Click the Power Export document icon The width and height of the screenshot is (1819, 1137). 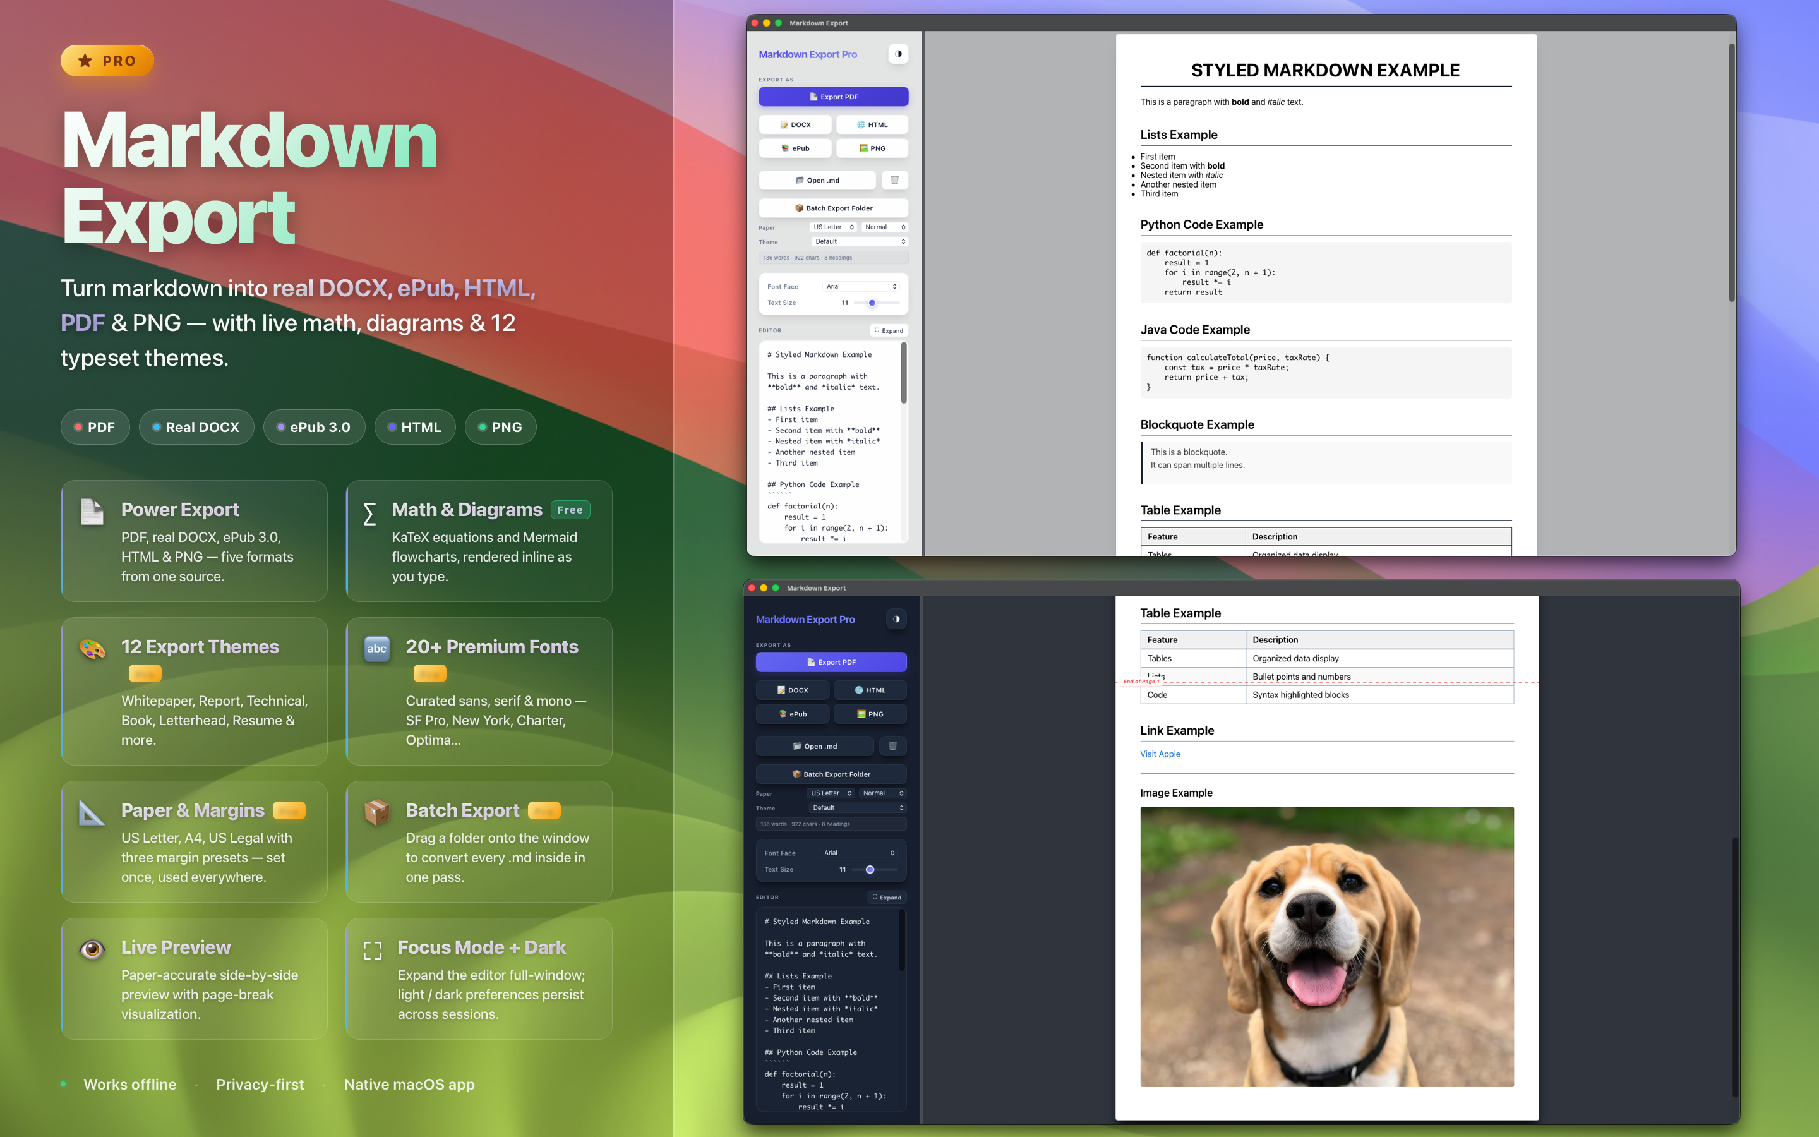pyautogui.click(x=92, y=512)
